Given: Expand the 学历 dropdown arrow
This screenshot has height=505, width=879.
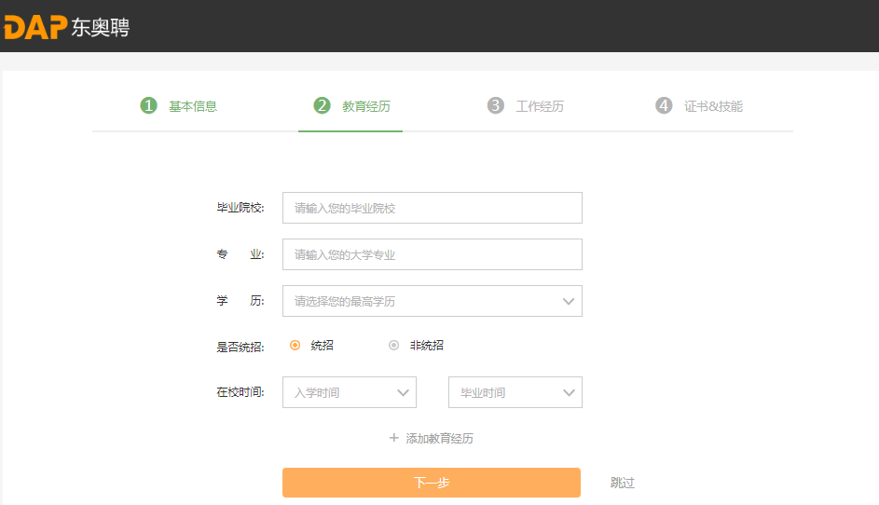Looking at the screenshot, I should pyautogui.click(x=569, y=301).
